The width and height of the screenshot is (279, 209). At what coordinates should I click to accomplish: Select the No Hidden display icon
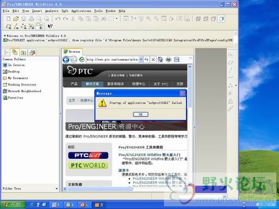pos(214,19)
